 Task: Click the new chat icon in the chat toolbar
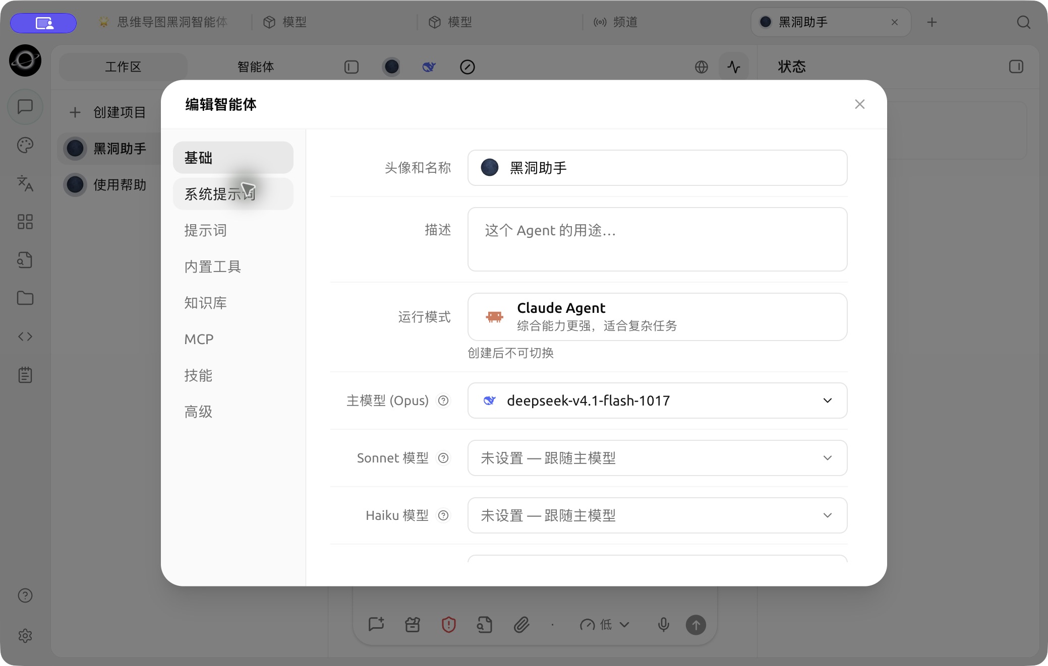click(x=376, y=625)
